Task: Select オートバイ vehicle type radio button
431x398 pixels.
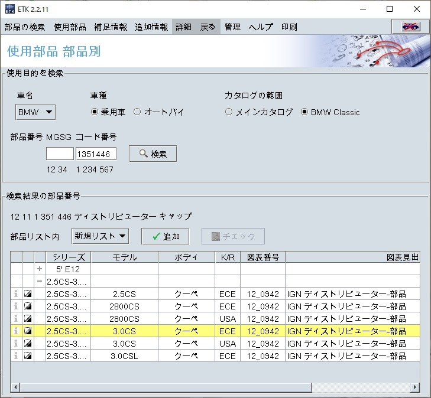Action: coord(137,112)
